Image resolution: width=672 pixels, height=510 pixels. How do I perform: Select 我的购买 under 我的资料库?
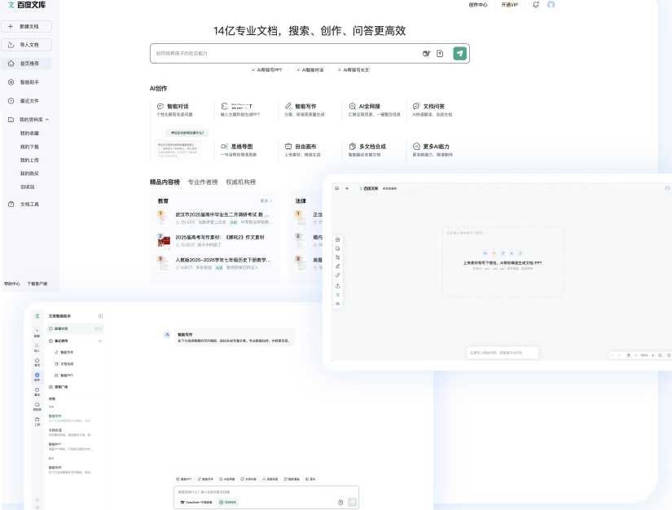29,174
